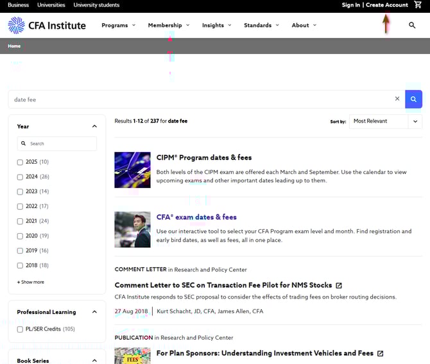Open the shopping cart icon
430x364 pixels.
pos(418,4)
